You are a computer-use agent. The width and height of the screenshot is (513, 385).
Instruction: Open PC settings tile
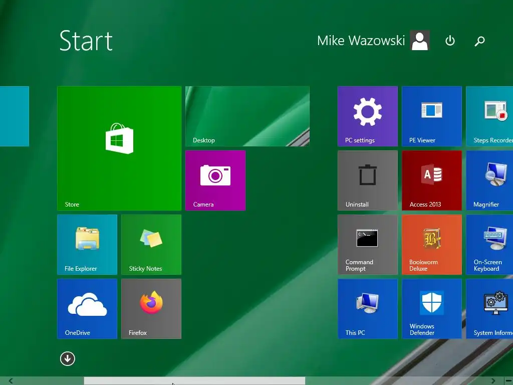coord(368,116)
